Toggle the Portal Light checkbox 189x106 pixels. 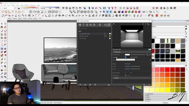[126, 75]
